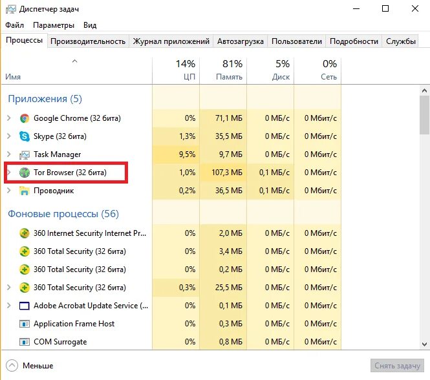Select the 360 Internet Security Internet Pr... row
430x380 pixels.
coord(171,233)
